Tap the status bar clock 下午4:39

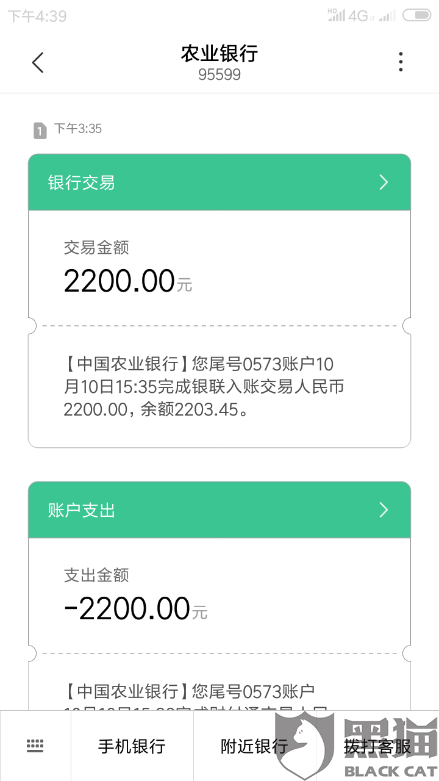[37, 16]
